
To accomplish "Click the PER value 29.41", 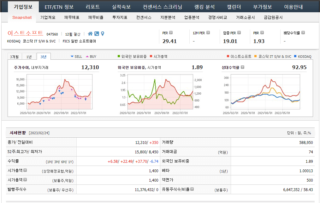I will [169, 41].
